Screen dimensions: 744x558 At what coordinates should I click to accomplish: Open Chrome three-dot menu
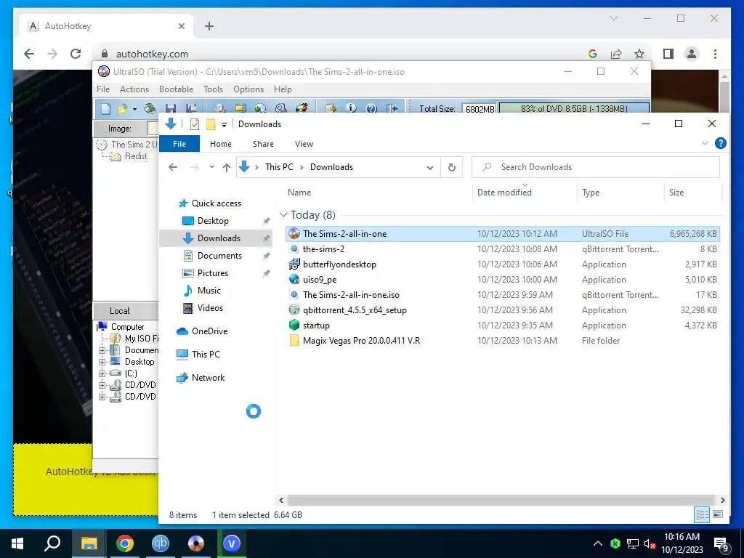[715, 54]
